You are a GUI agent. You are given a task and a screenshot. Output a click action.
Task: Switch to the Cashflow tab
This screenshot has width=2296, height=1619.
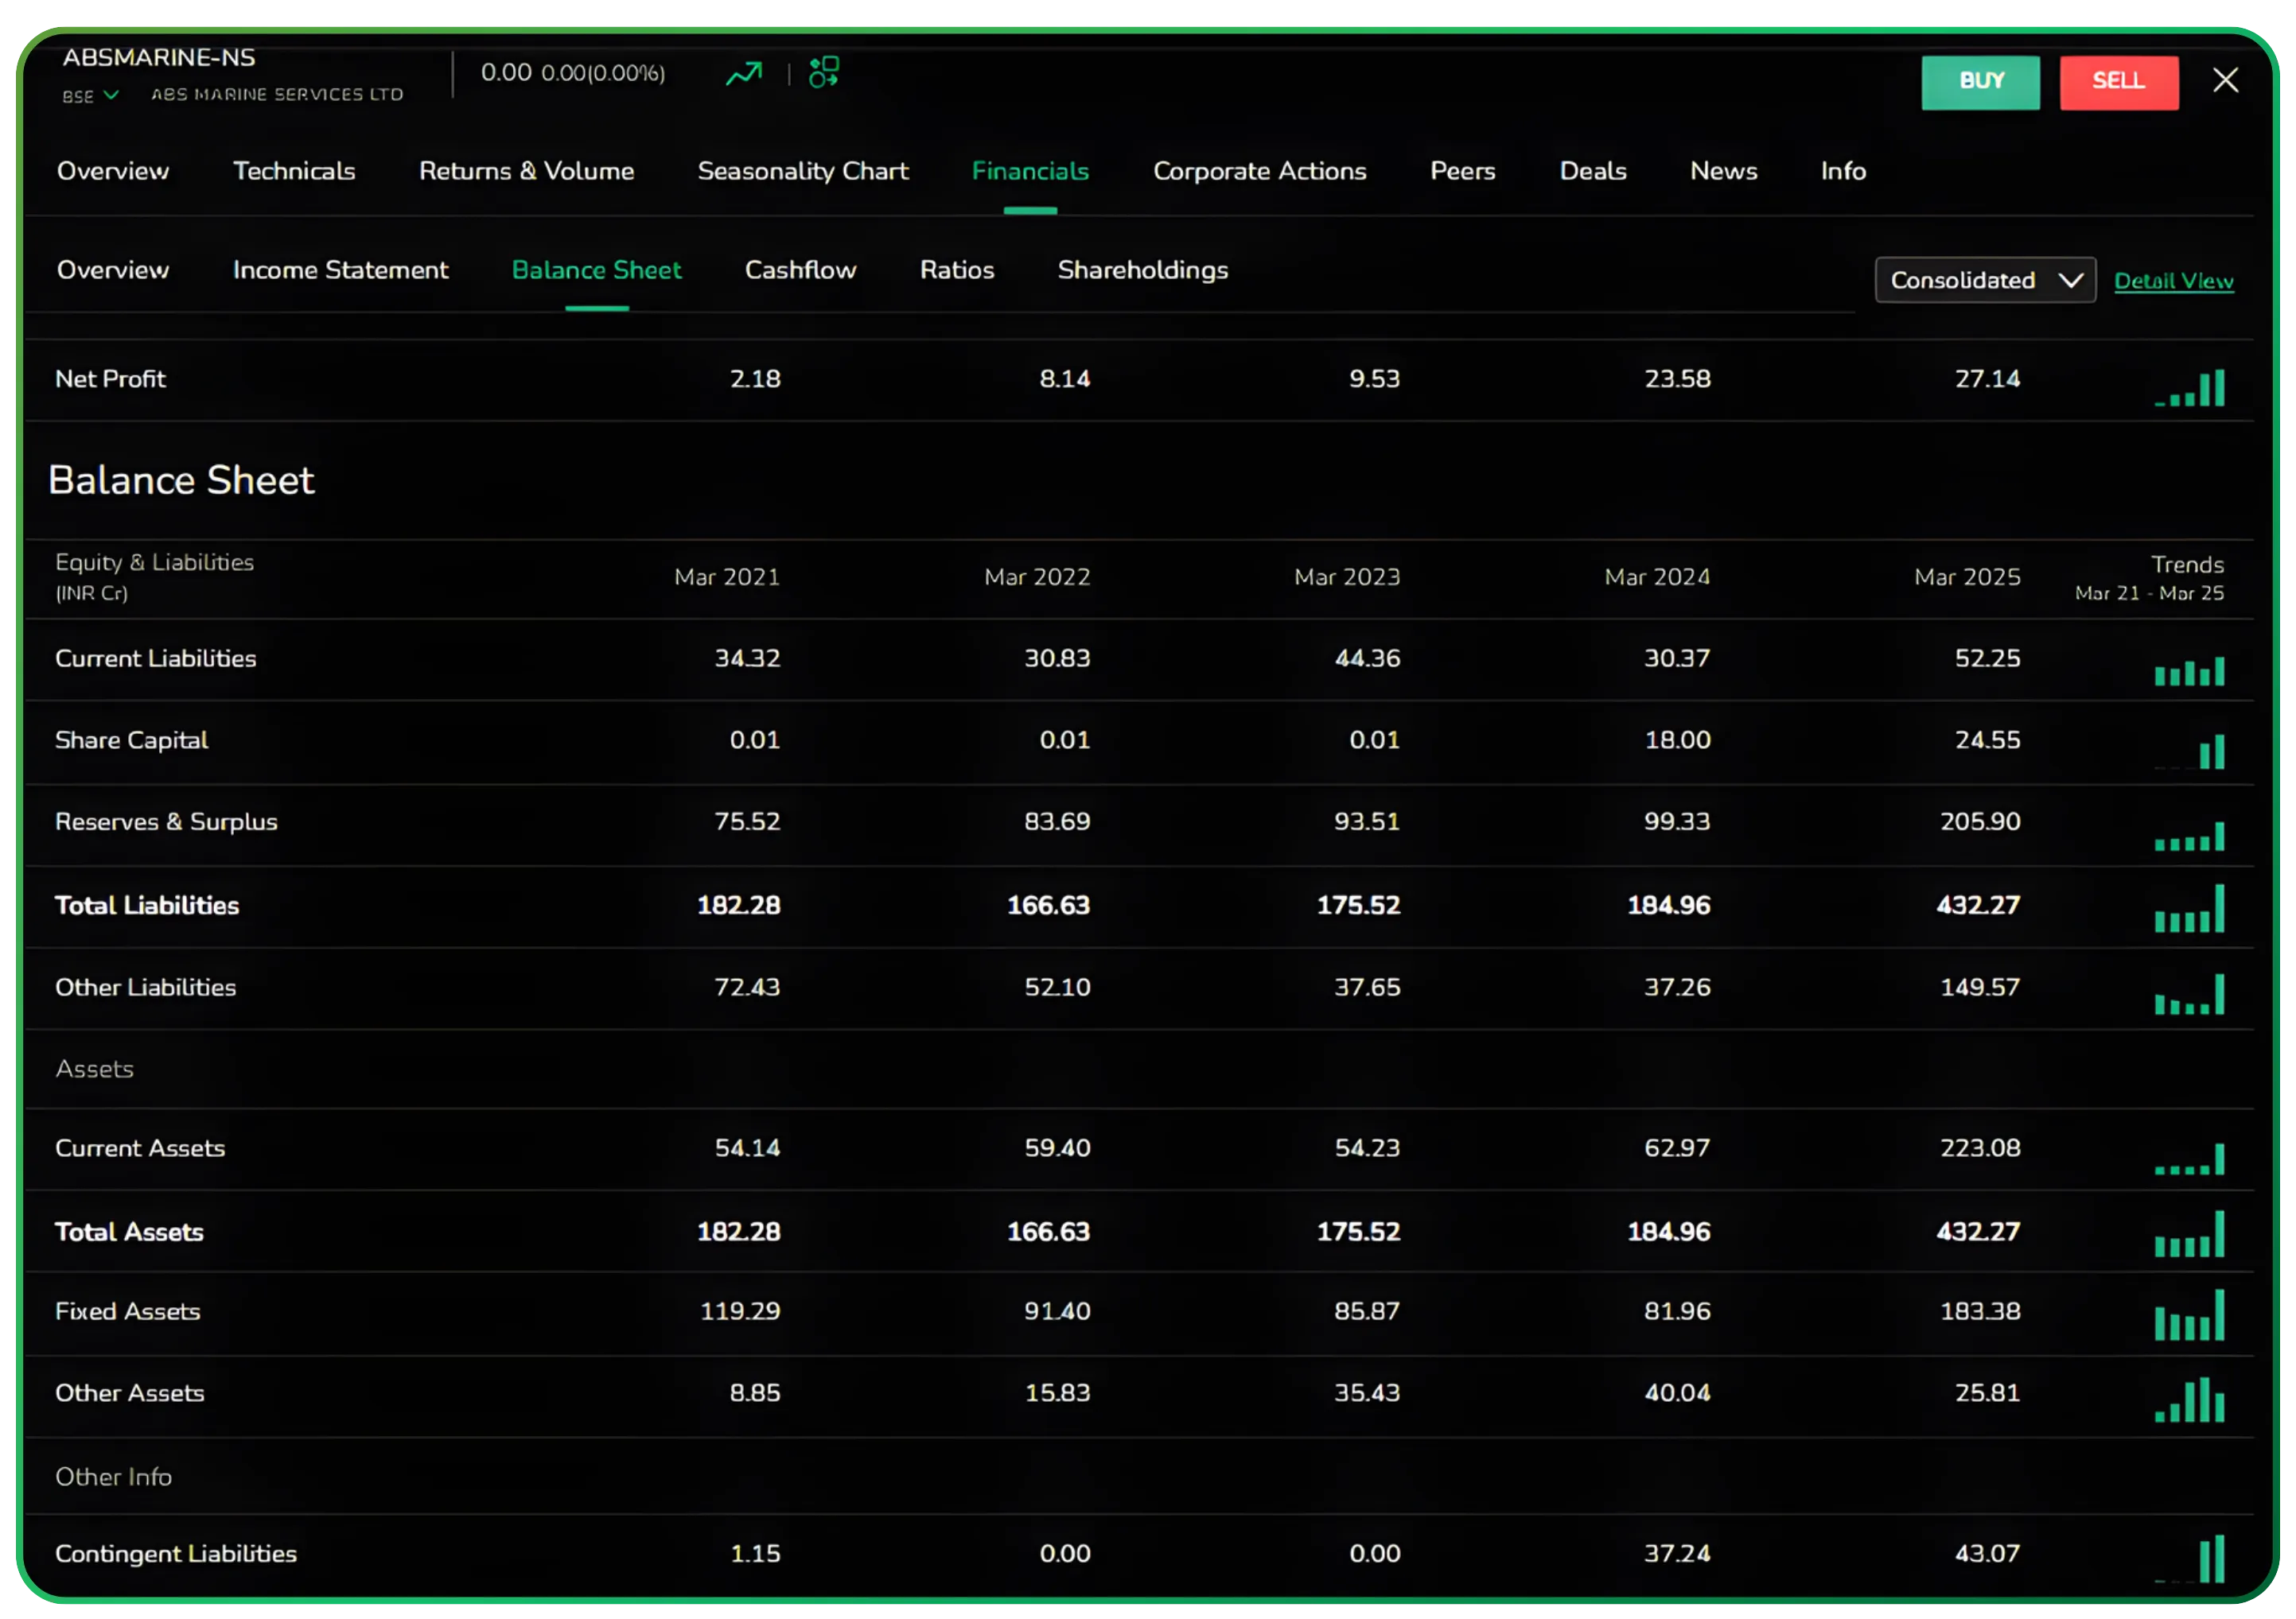pyautogui.click(x=800, y=270)
